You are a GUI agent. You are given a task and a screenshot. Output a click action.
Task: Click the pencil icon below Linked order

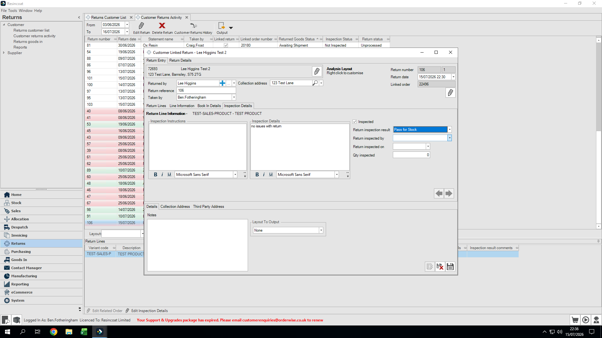(x=450, y=93)
